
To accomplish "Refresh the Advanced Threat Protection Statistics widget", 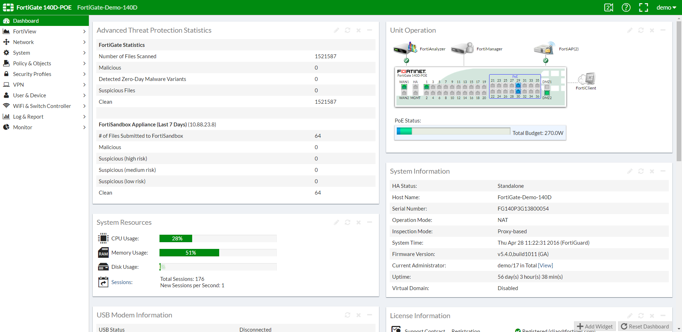I will tap(347, 30).
